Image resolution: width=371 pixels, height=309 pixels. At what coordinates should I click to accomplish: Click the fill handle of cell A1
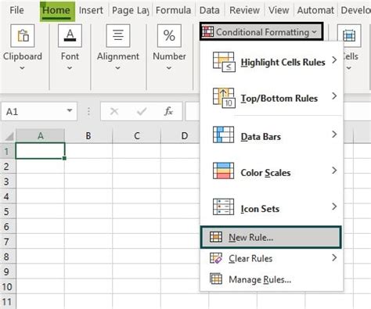tap(64, 158)
